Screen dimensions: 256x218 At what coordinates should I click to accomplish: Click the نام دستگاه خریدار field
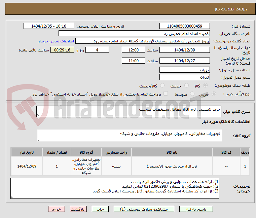pos(134,34)
